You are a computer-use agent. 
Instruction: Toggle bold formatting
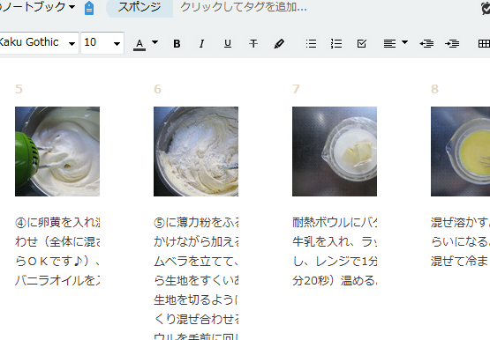pyautogui.click(x=177, y=44)
